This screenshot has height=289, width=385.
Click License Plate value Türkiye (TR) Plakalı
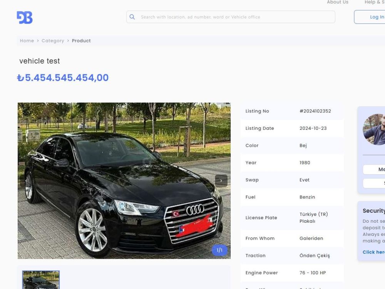313,218
